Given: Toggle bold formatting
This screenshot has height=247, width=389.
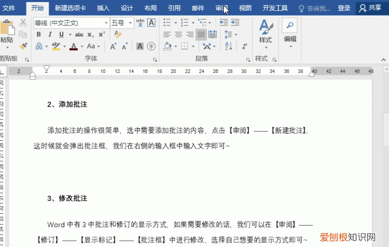Looking at the screenshot, I should (x=39, y=35).
